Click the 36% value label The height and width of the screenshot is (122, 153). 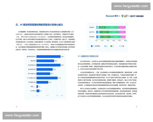click(56, 61)
